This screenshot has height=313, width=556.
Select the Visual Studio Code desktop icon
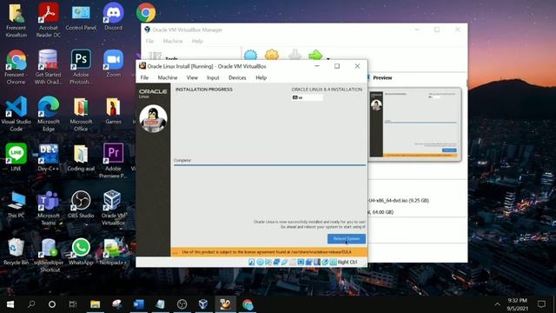16,114
